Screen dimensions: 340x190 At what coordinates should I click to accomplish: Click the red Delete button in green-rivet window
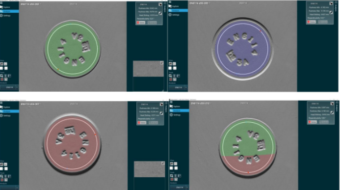(141, 23)
